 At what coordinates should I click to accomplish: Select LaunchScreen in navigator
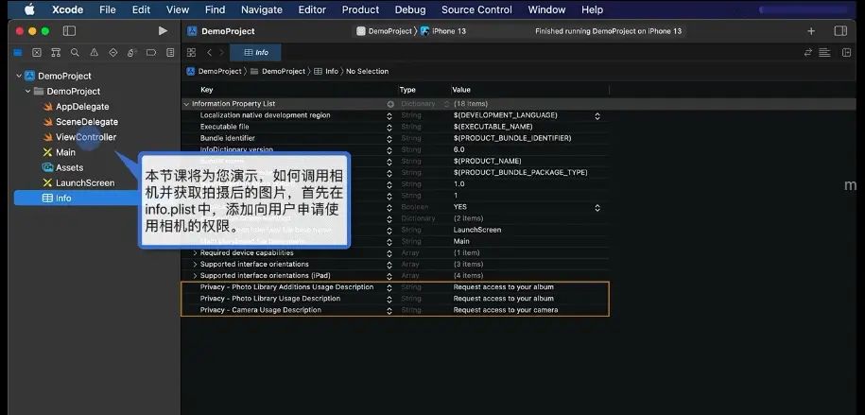85,183
